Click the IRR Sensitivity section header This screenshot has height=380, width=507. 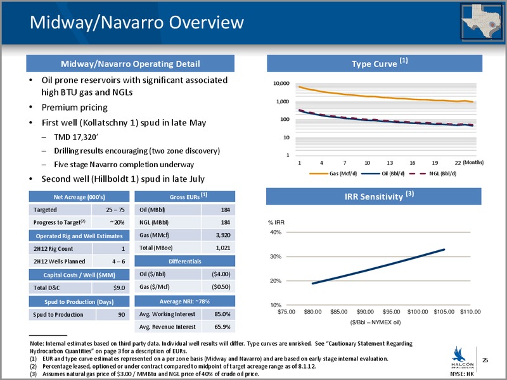tap(374, 196)
